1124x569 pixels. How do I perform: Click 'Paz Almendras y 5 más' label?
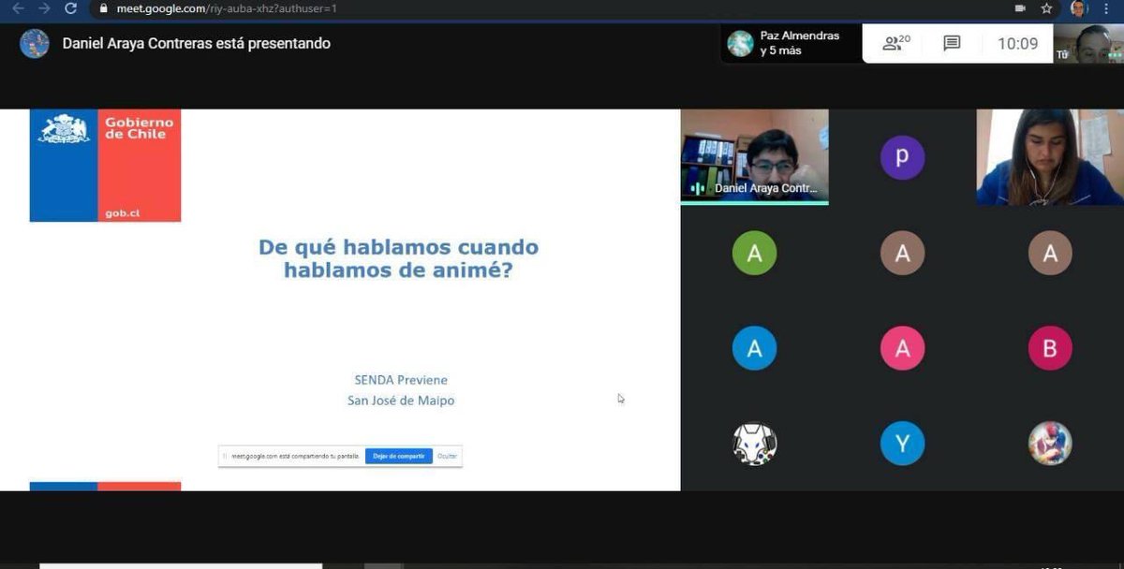(800, 43)
